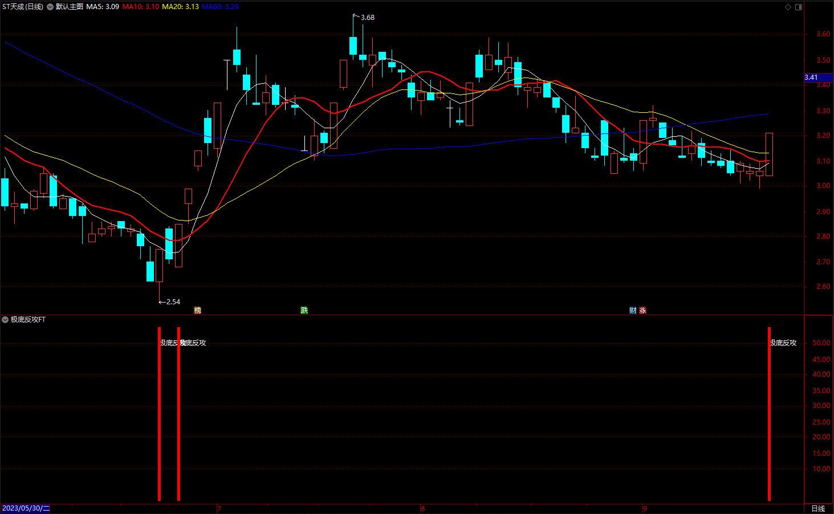Expand the 极底反攻FT indicator dropdown arrow
The width and height of the screenshot is (834, 514).
(5, 320)
